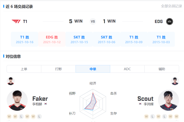This screenshot has width=184, height=122.
Task: Select the ADC position tab
Action: 127,69
